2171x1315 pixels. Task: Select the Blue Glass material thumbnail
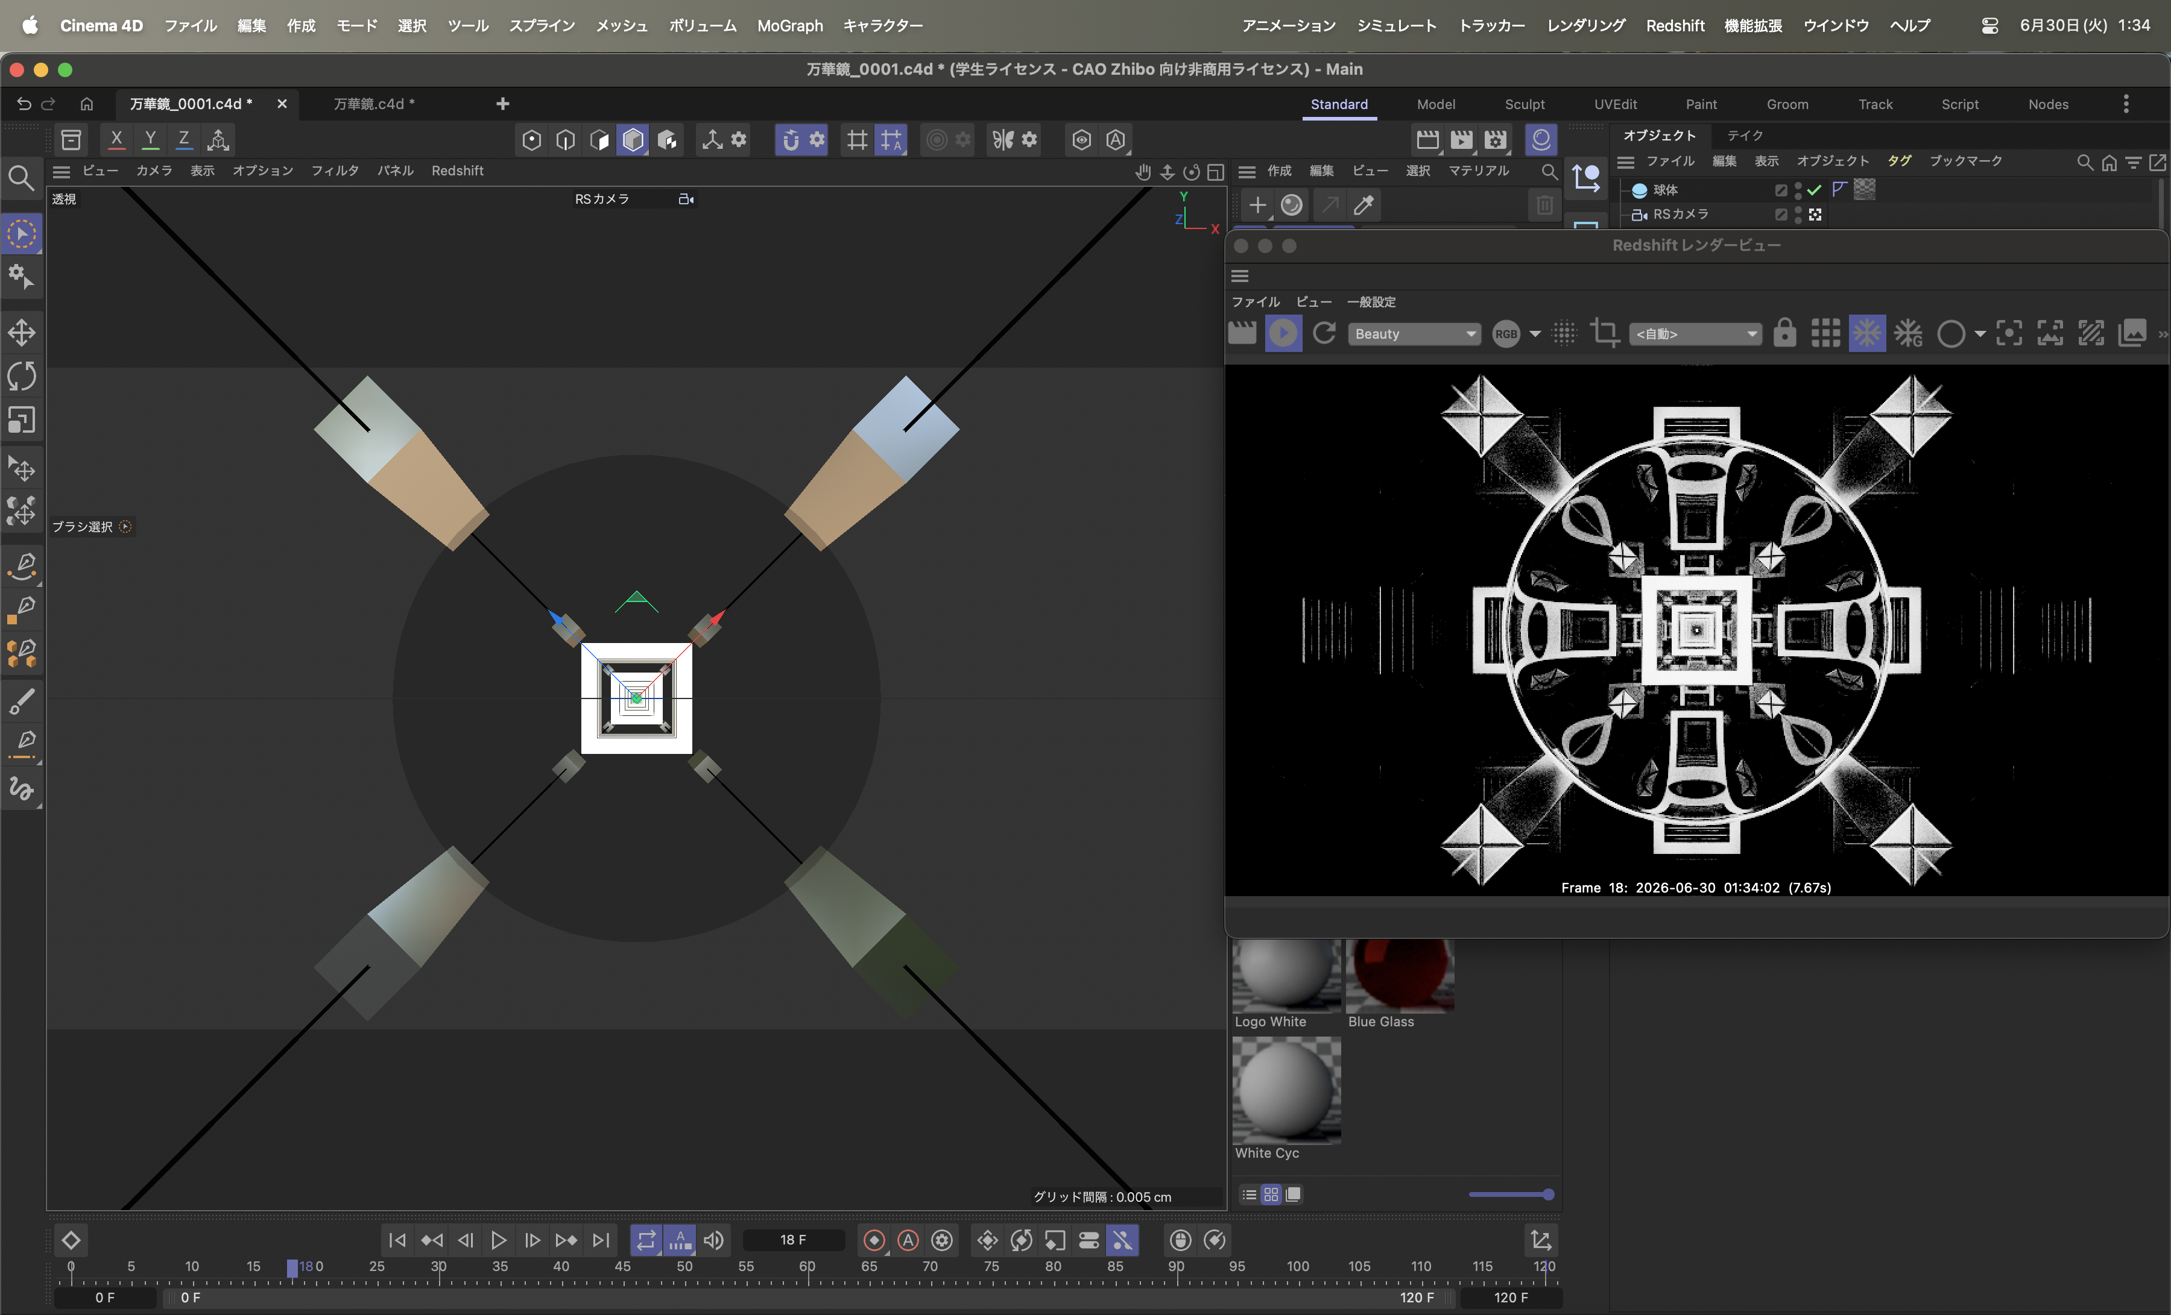pos(1400,975)
